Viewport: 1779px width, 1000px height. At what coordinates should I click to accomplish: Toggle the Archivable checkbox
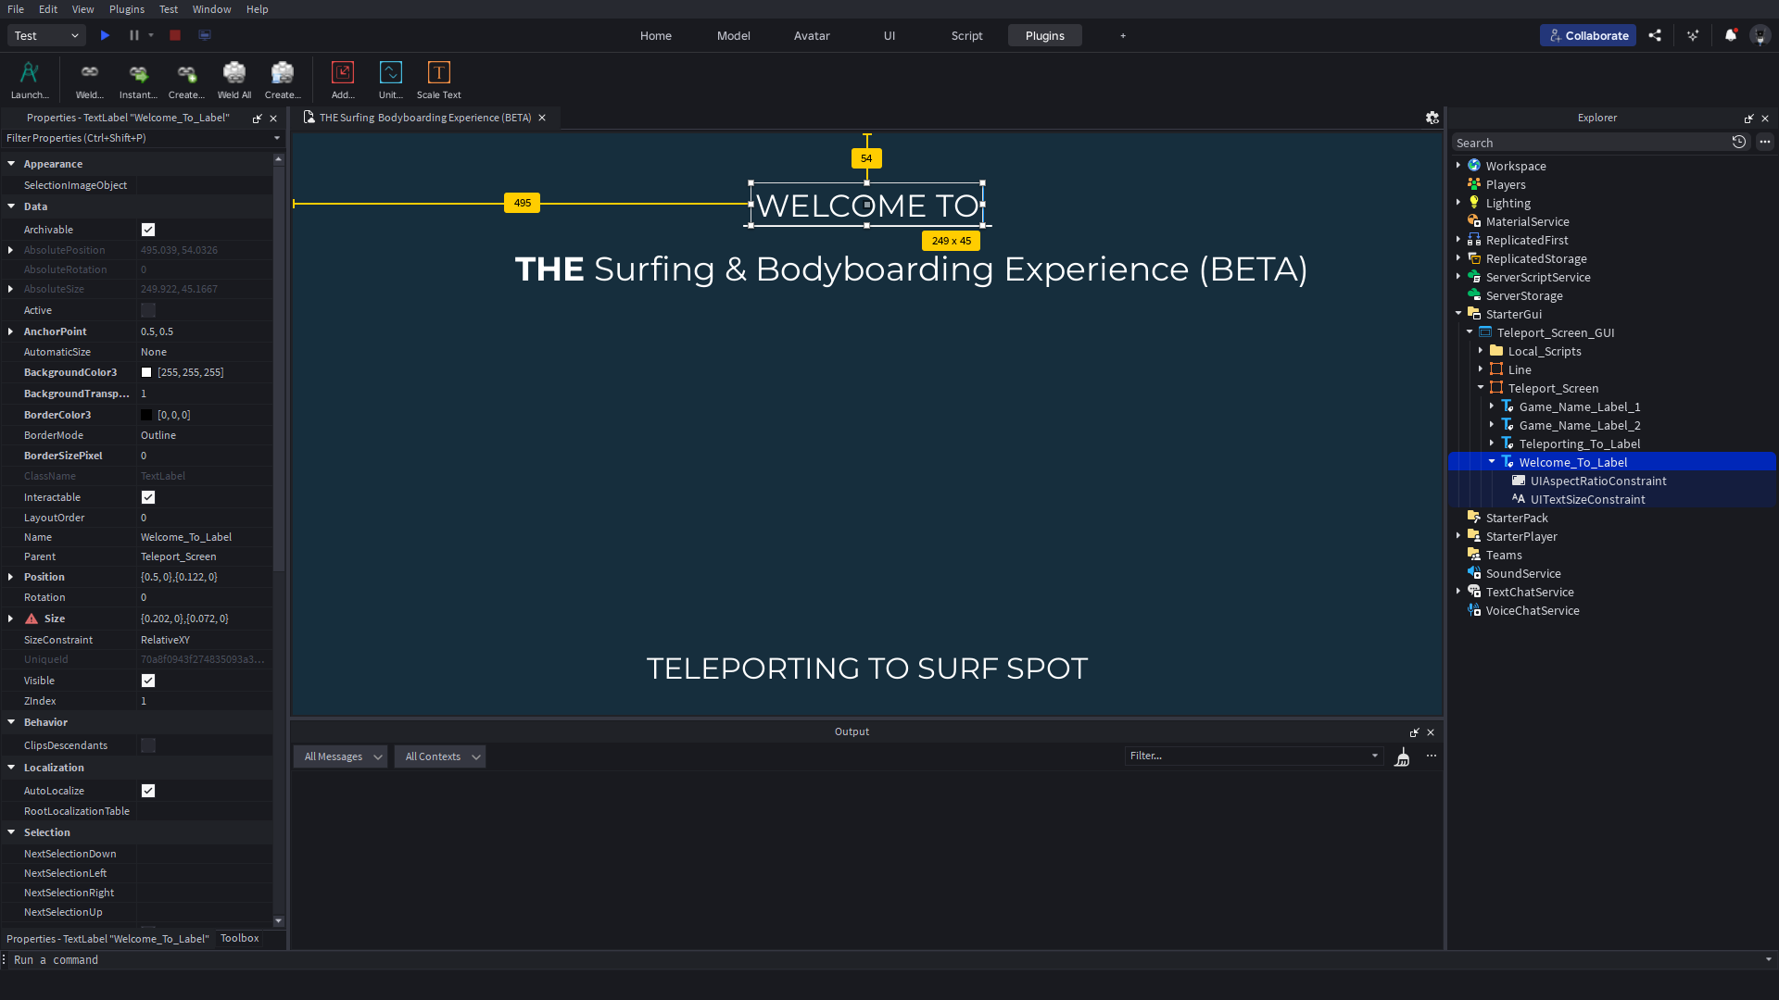[x=148, y=230]
